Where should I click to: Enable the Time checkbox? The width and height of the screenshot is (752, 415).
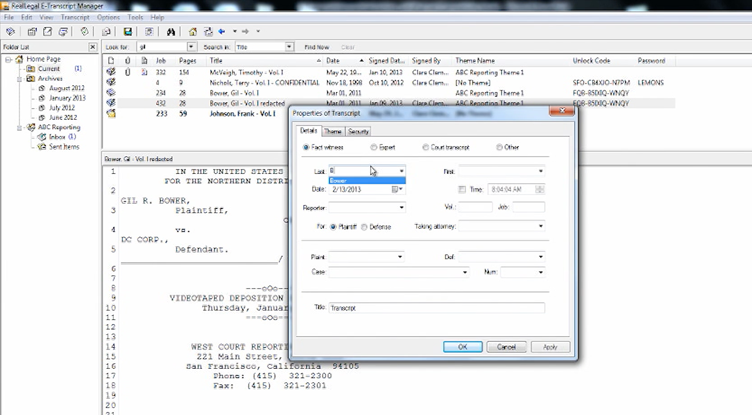pyautogui.click(x=462, y=189)
